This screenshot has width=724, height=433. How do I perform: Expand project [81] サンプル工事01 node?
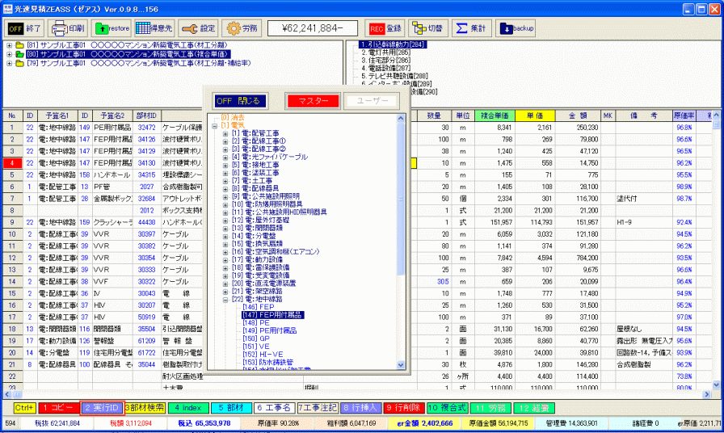pyautogui.click(x=9, y=45)
